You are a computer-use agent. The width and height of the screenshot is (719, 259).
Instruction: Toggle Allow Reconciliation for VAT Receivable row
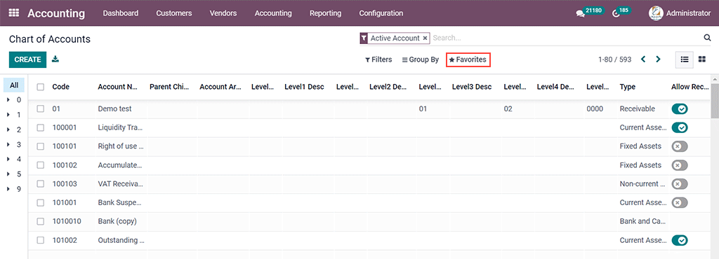point(680,183)
